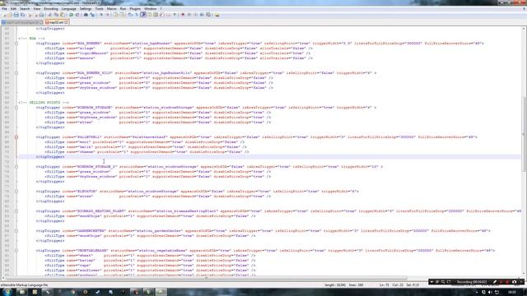Enable synchronized vertical scrolling
Viewport: 527px width, 296px height.
pyautogui.click(x=115, y=15)
